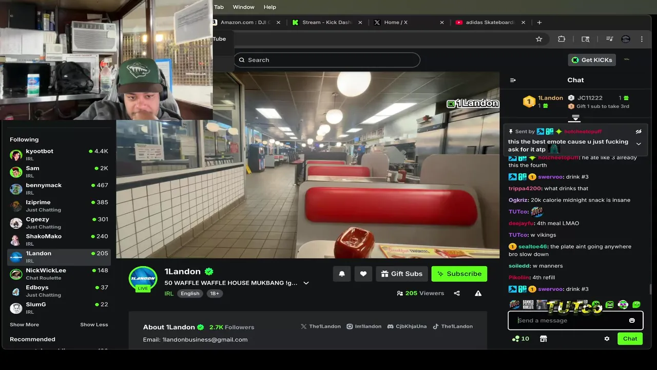Expand following list with Show More
657x370 pixels.
click(24, 325)
